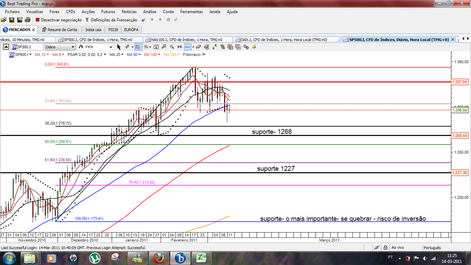Click the save-as floppy icon with question mark
Image resolution: width=471 pixels, height=265 pixels.
click(x=19, y=20)
